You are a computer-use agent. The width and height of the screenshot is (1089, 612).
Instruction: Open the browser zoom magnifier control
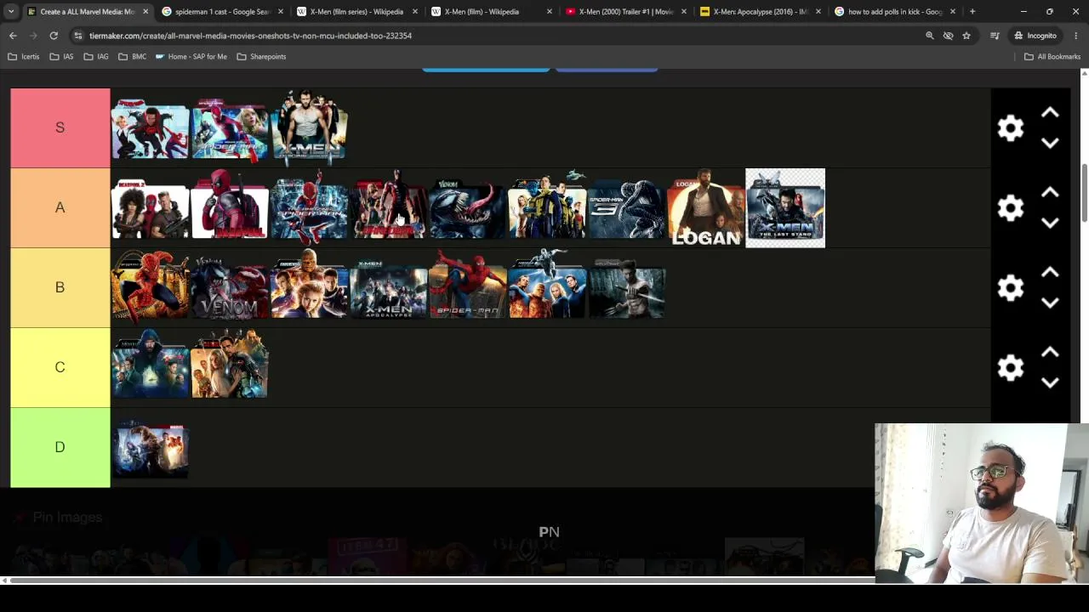[929, 36]
